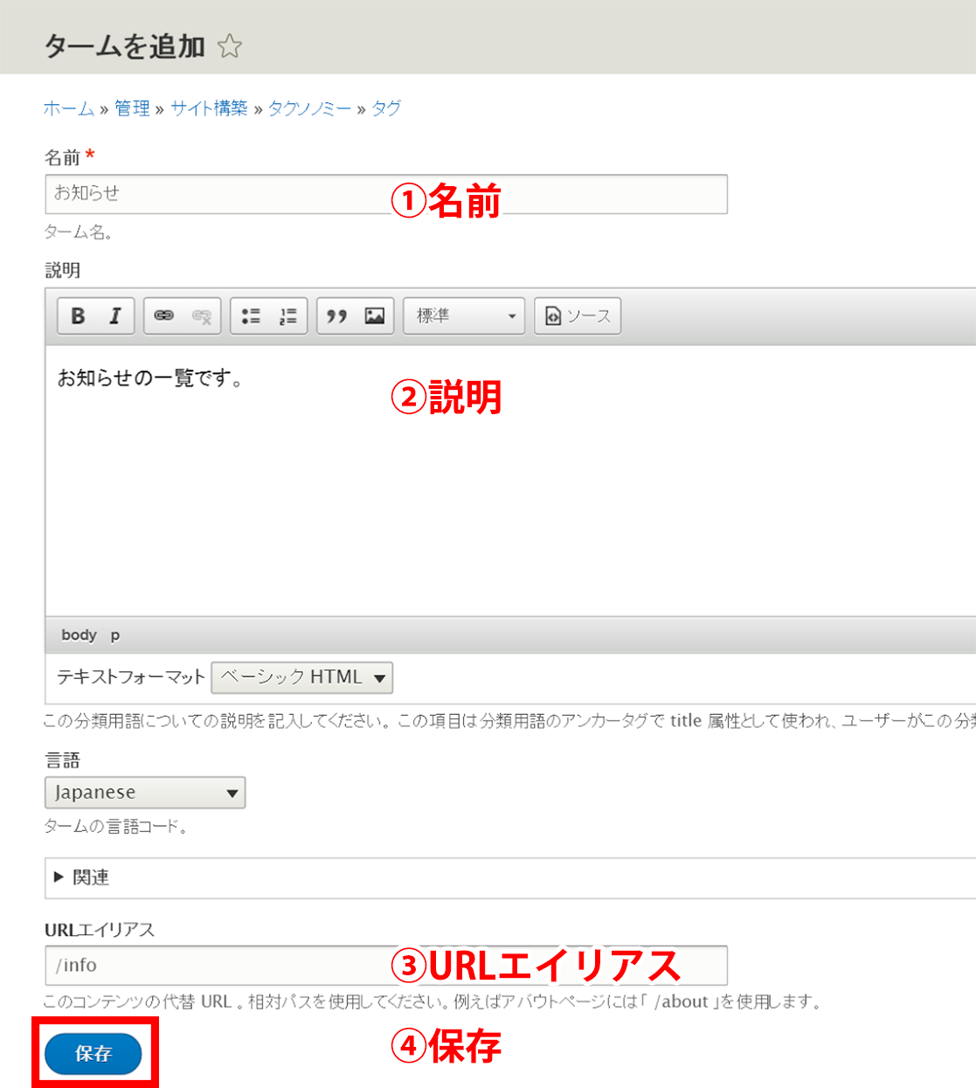Insert an image with the image icon

(375, 315)
